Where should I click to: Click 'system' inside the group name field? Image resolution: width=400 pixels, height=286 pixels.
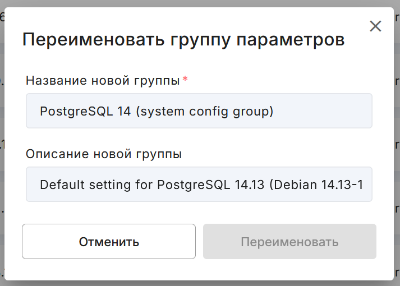point(160,112)
